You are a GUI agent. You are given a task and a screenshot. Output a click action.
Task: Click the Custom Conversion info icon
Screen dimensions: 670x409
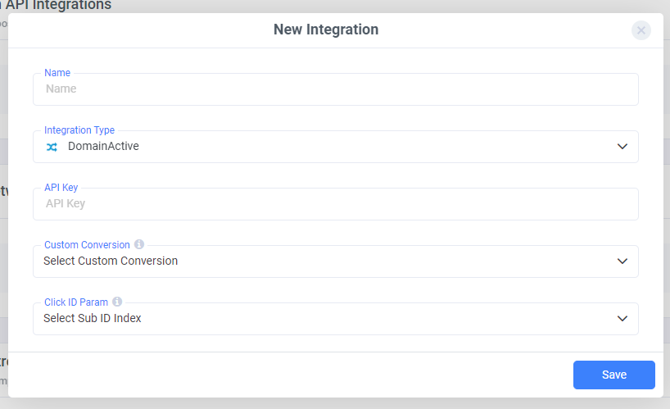[x=139, y=244]
